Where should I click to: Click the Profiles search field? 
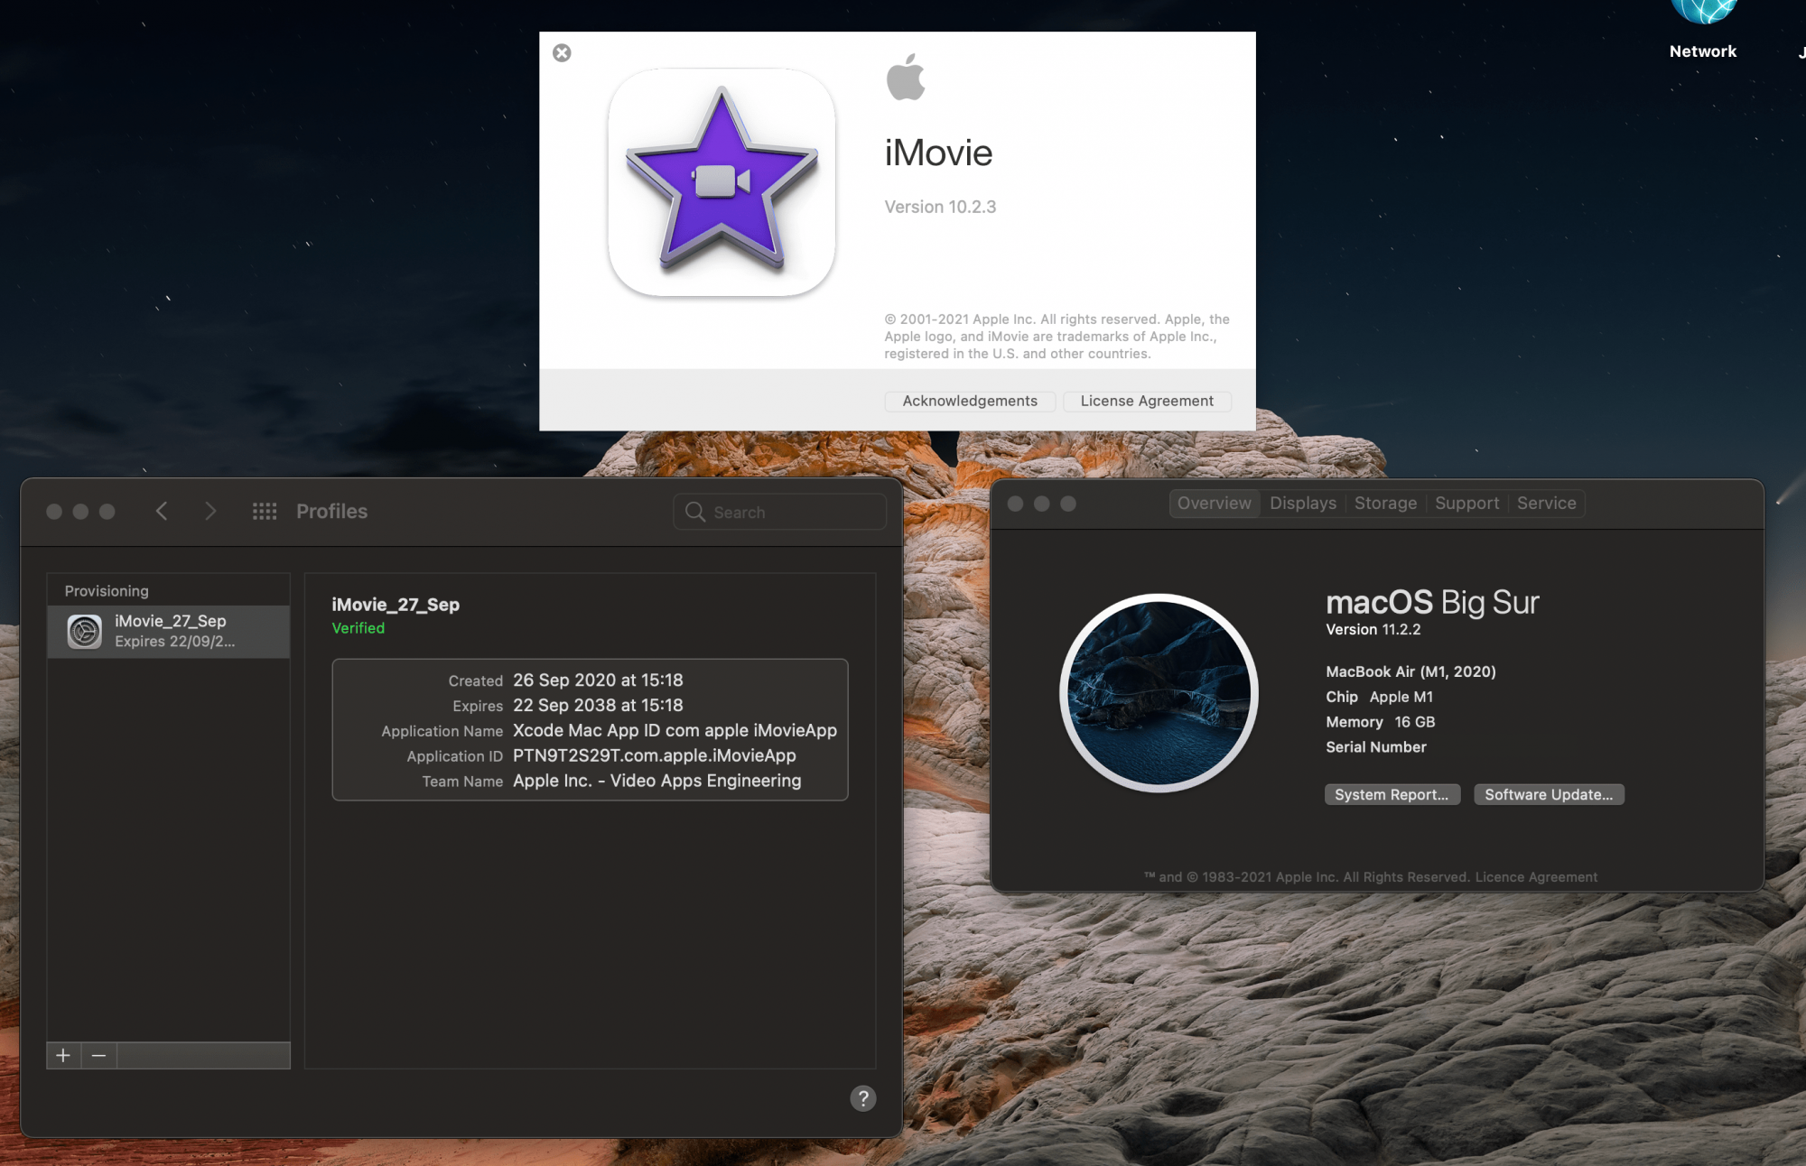[x=780, y=512]
